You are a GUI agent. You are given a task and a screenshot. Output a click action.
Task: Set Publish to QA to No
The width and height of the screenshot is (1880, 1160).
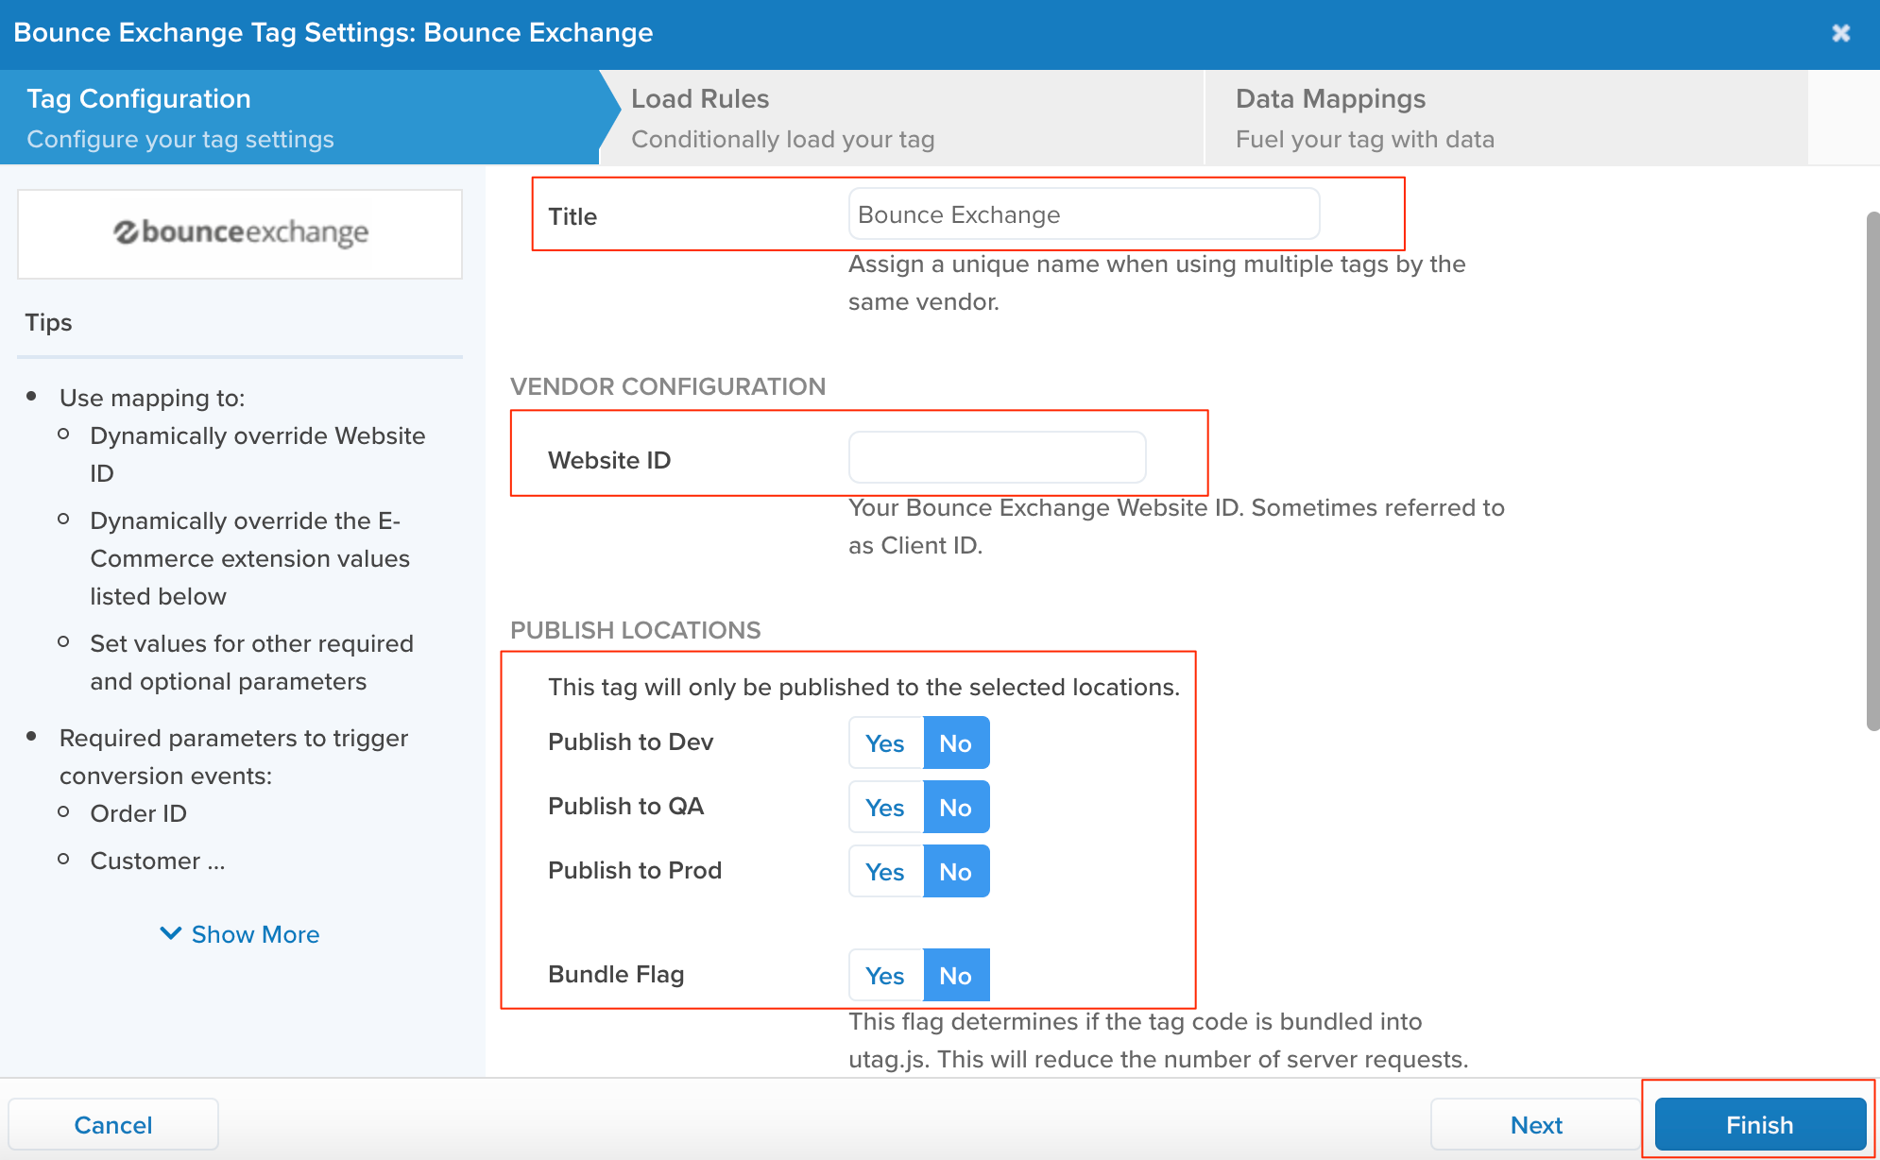[x=956, y=808]
